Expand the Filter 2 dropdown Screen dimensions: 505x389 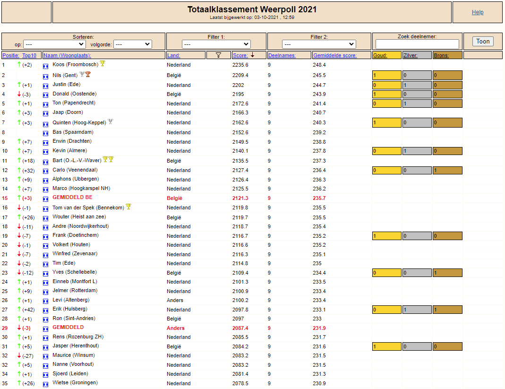point(319,44)
